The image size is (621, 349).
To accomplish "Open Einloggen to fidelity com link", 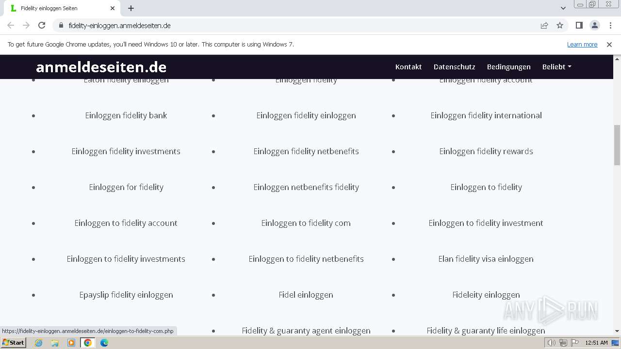I will click(x=306, y=223).
